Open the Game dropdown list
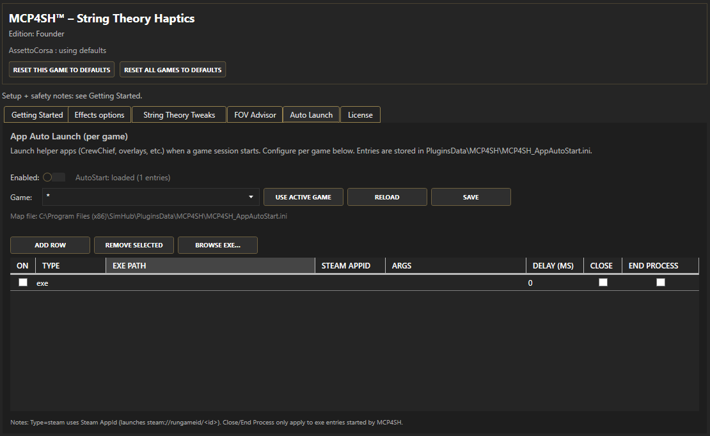This screenshot has height=436, width=710. pos(150,197)
